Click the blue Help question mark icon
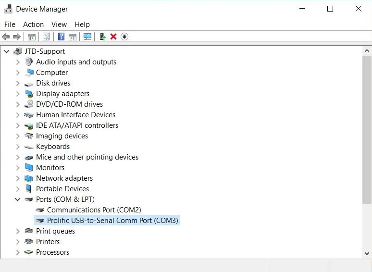 pos(61,37)
